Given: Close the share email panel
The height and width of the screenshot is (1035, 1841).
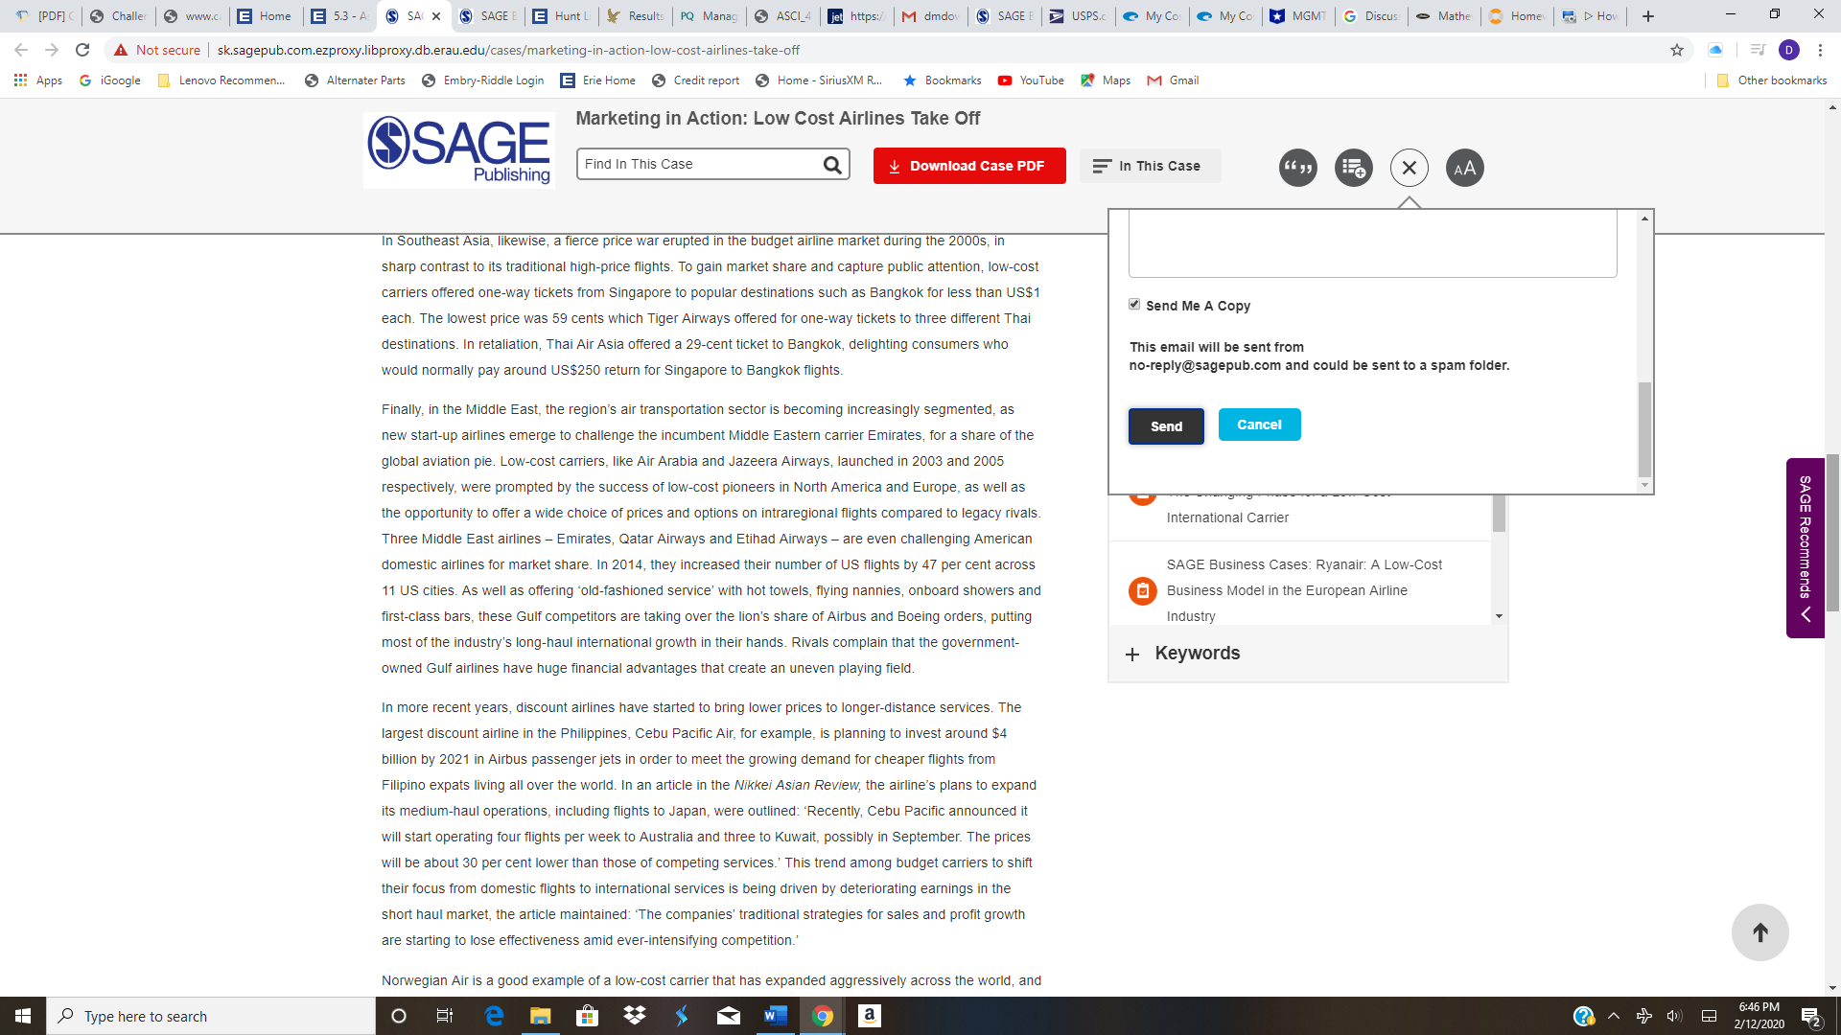Looking at the screenshot, I should coord(1409,168).
